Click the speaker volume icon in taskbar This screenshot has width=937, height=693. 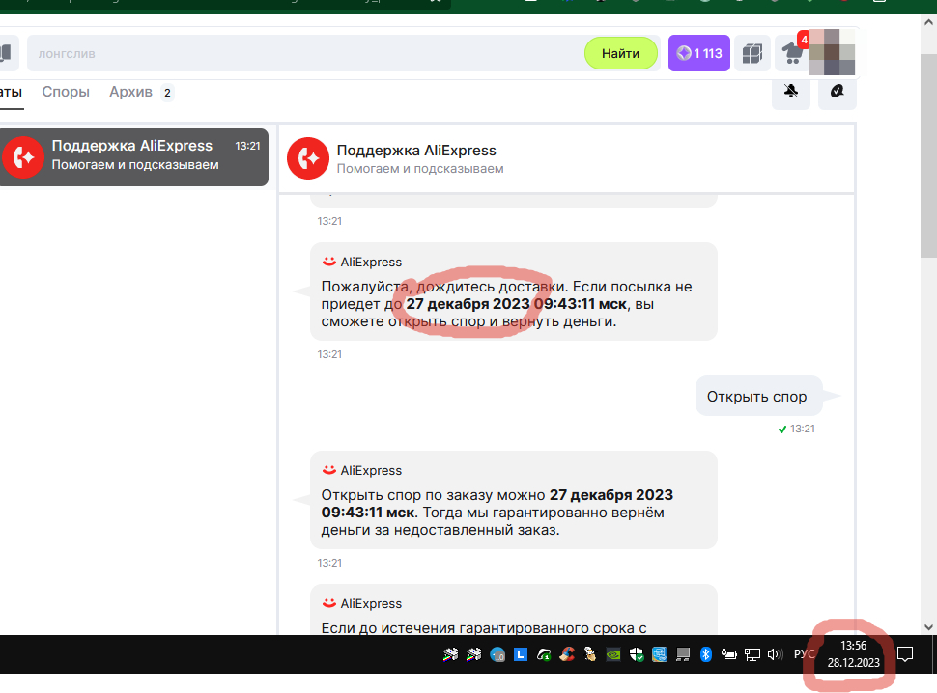(774, 654)
